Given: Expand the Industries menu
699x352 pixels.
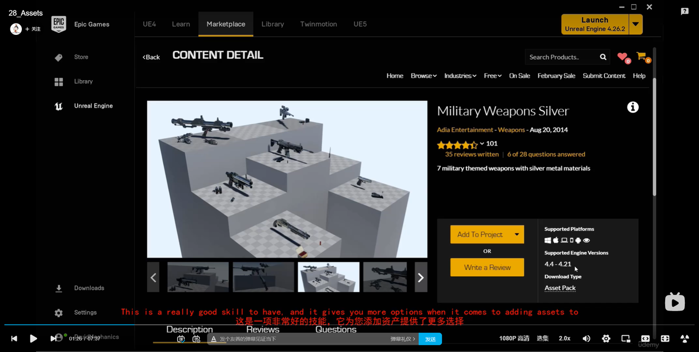Looking at the screenshot, I should click(x=460, y=76).
